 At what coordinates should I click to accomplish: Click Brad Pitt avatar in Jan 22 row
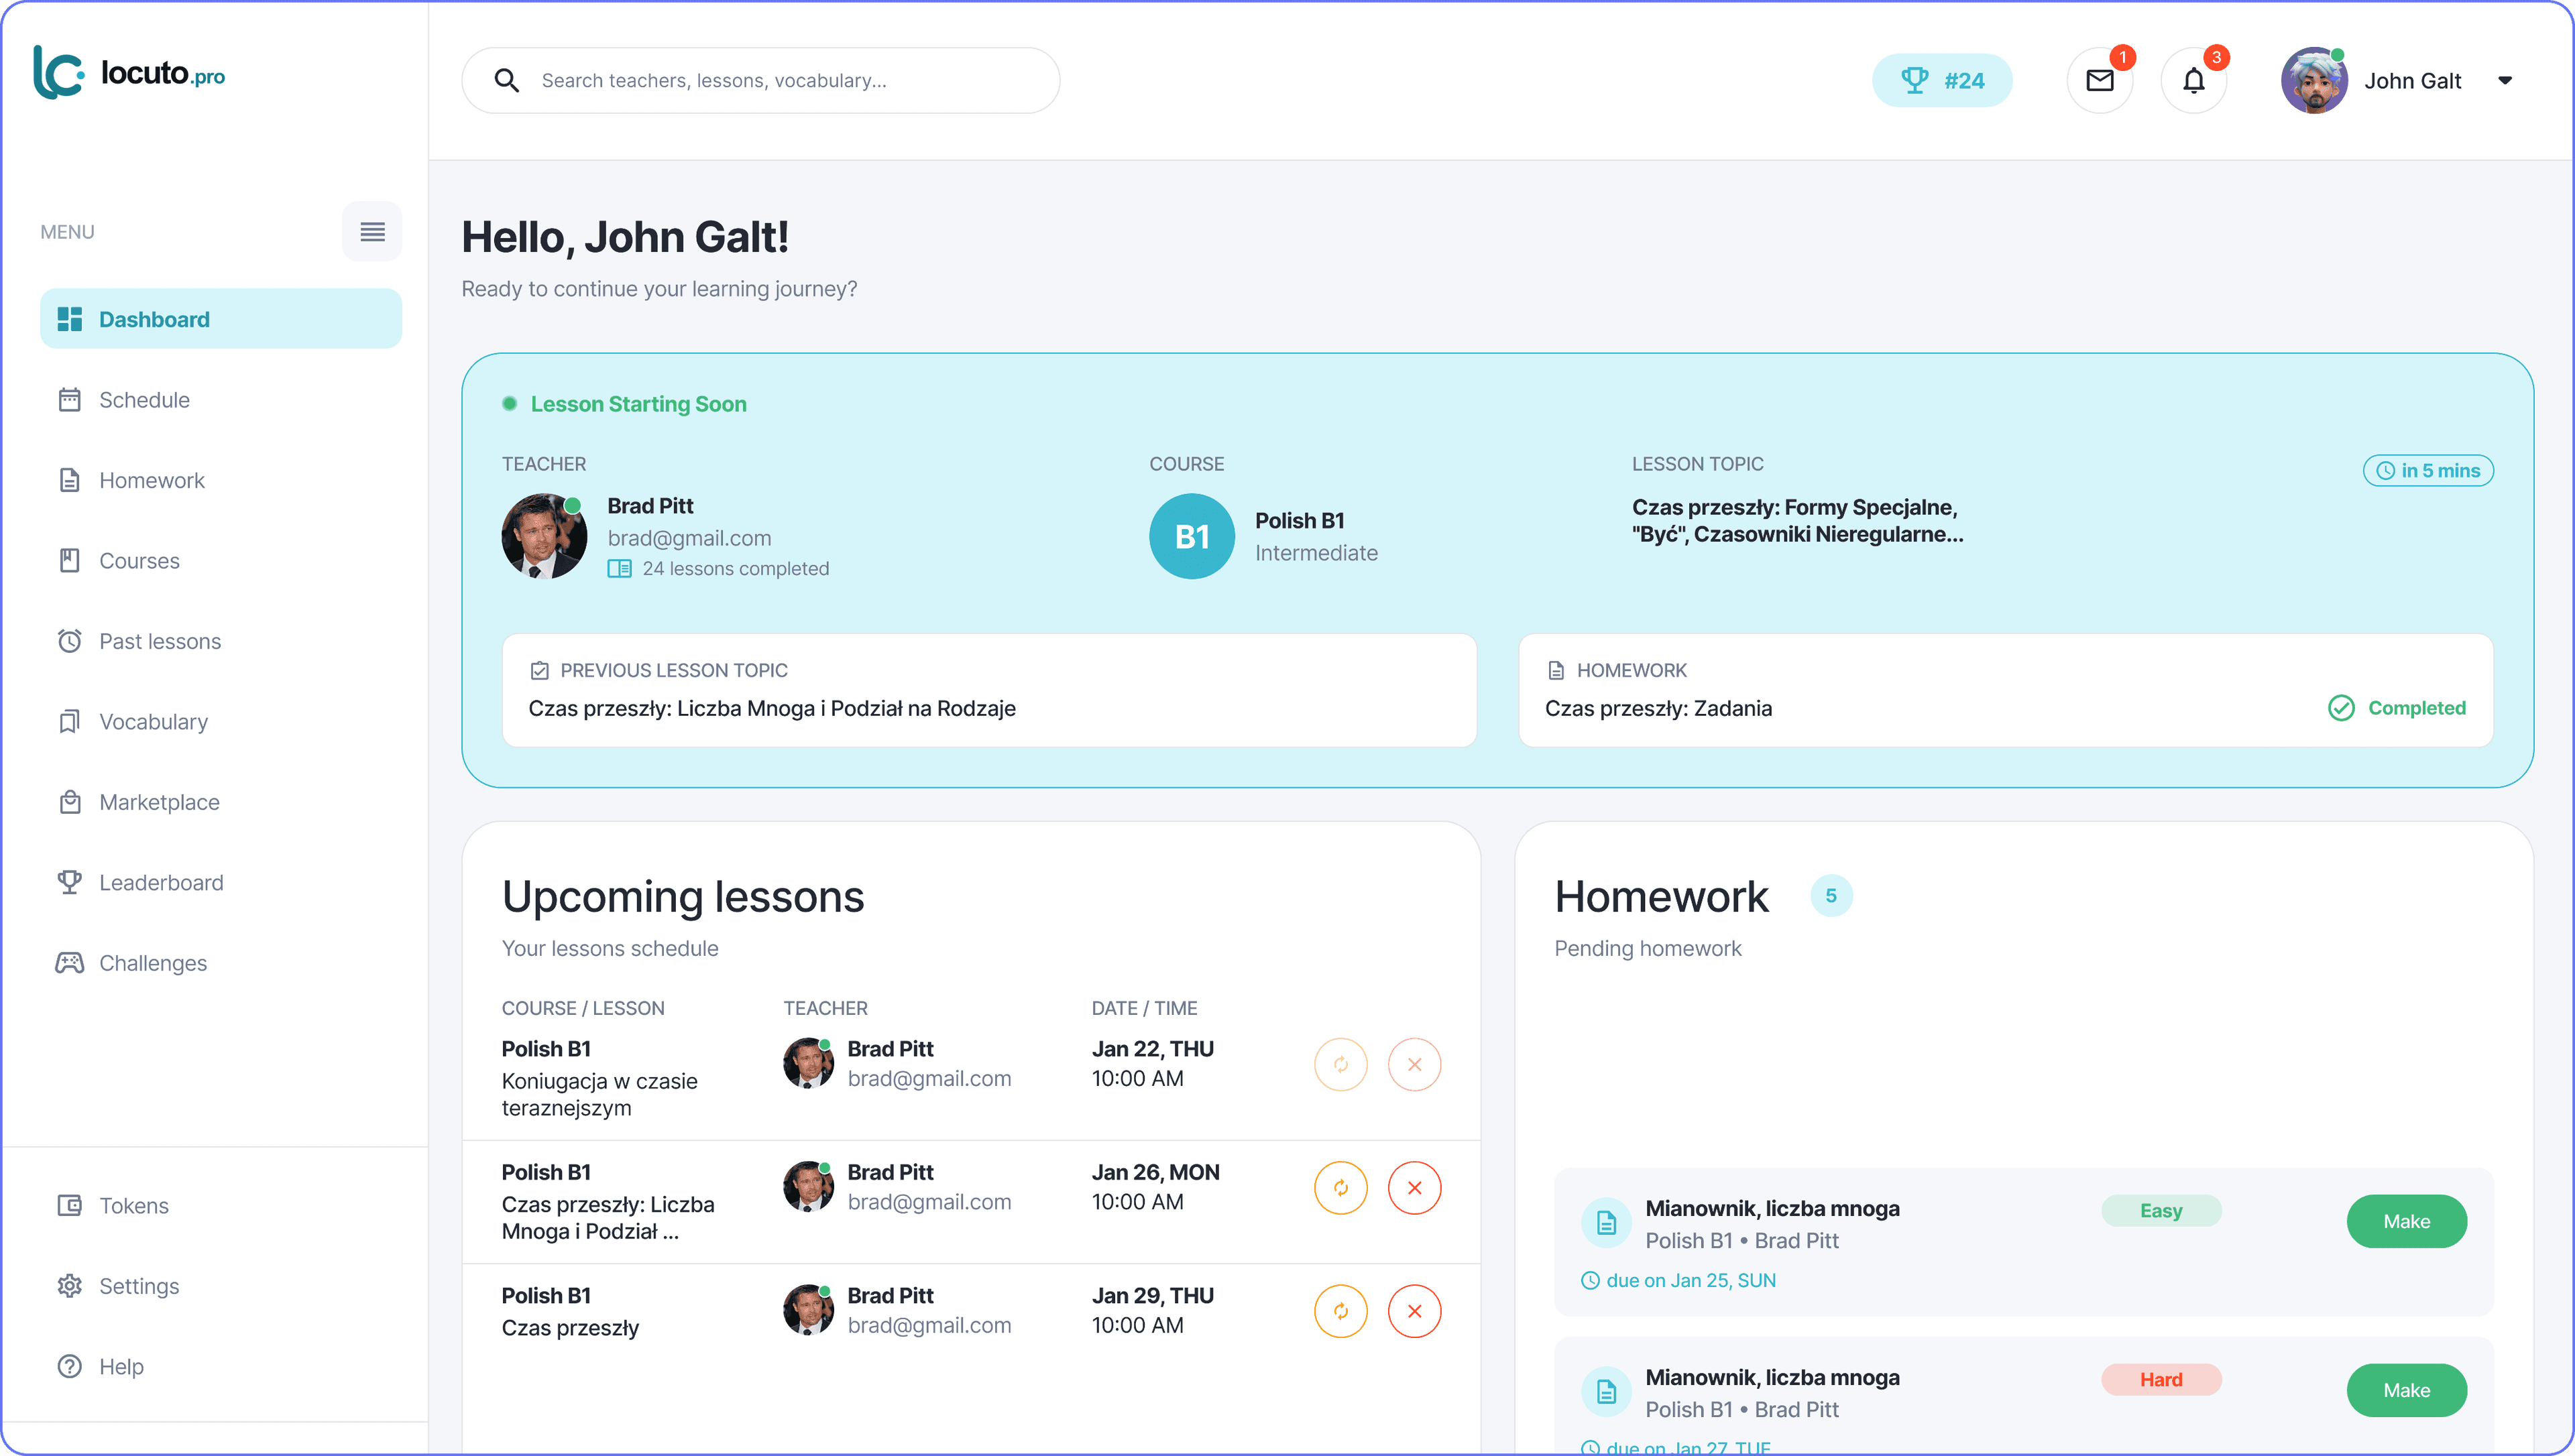coord(809,1063)
